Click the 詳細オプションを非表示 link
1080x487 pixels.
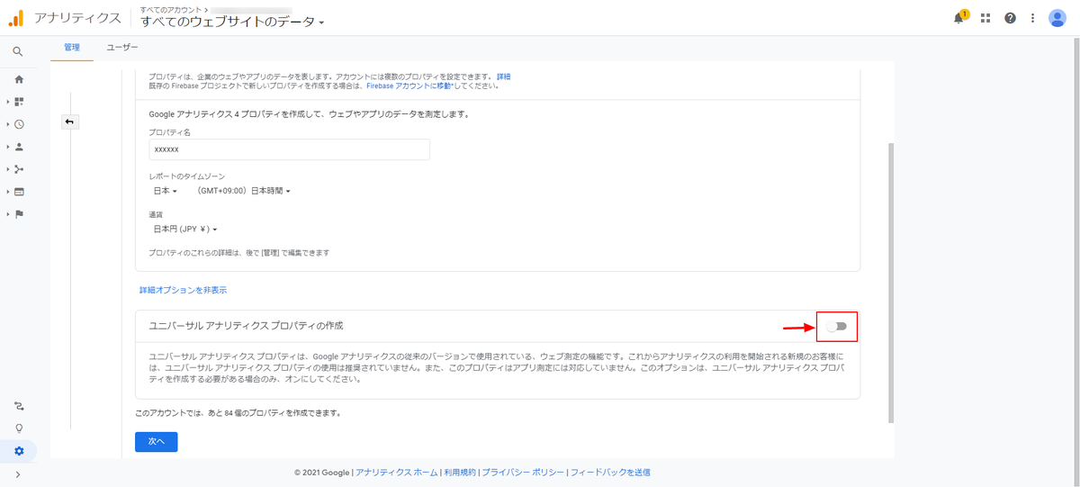click(183, 291)
